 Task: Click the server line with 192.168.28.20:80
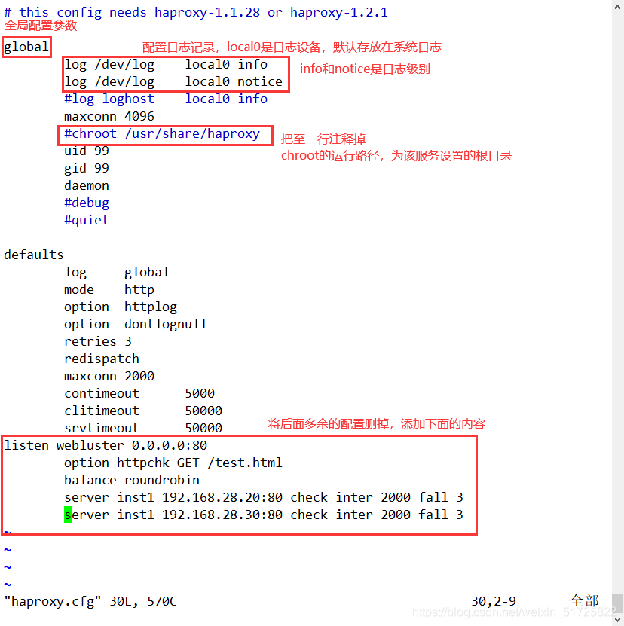point(264,497)
